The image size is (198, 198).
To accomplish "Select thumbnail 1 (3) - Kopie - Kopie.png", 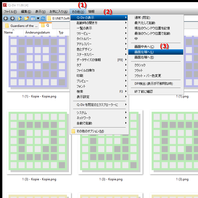I will click(x=39, y=142).
